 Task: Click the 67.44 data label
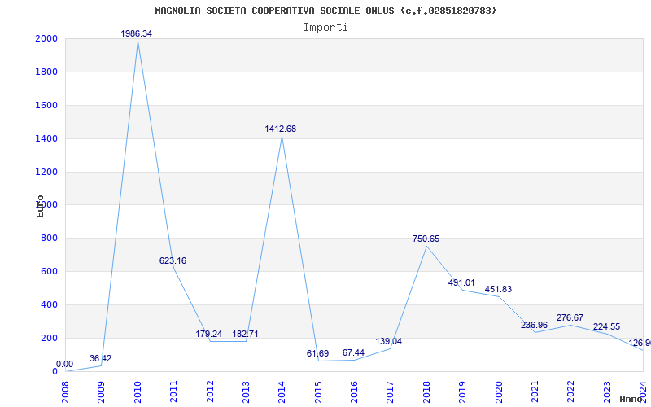coord(353,352)
